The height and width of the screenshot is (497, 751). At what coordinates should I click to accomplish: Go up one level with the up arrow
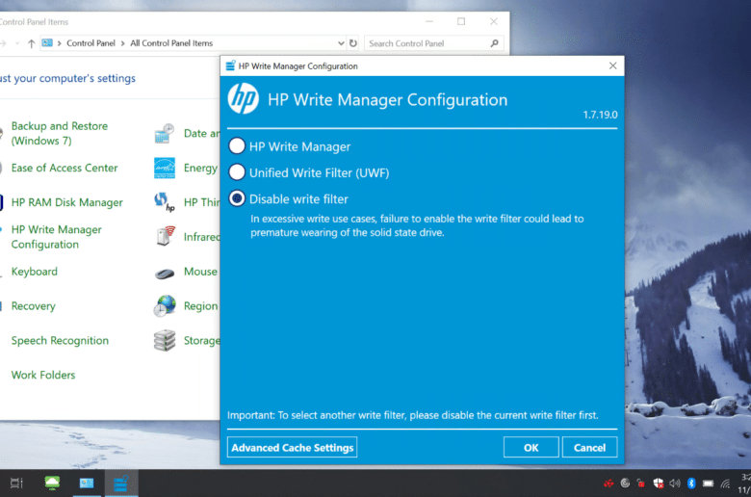point(31,43)
